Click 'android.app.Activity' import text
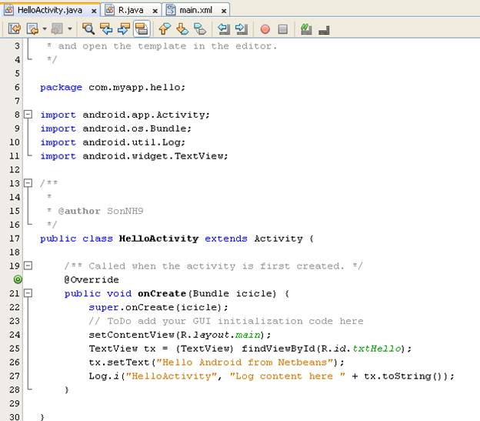This screenshot has width=480, height=421. 144,115
